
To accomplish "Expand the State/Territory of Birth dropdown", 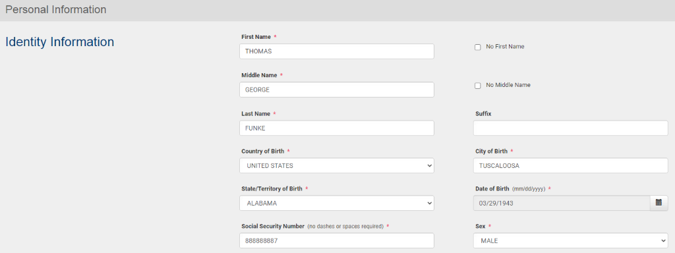I will pos(337,203).
